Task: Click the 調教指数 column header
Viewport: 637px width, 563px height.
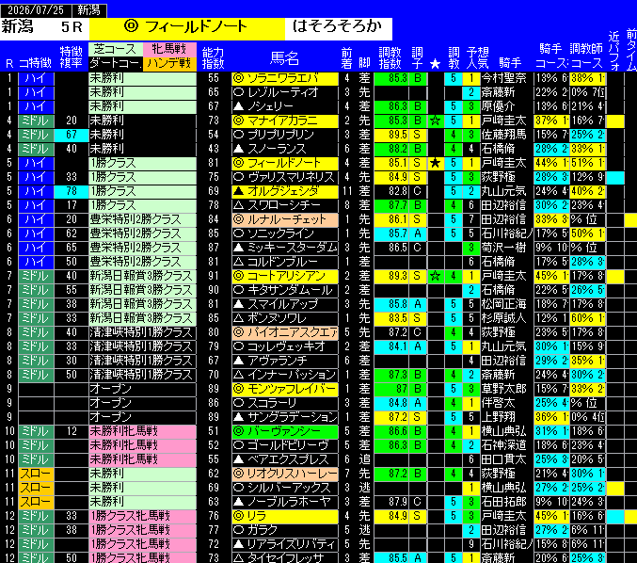Action: [390, 57]
